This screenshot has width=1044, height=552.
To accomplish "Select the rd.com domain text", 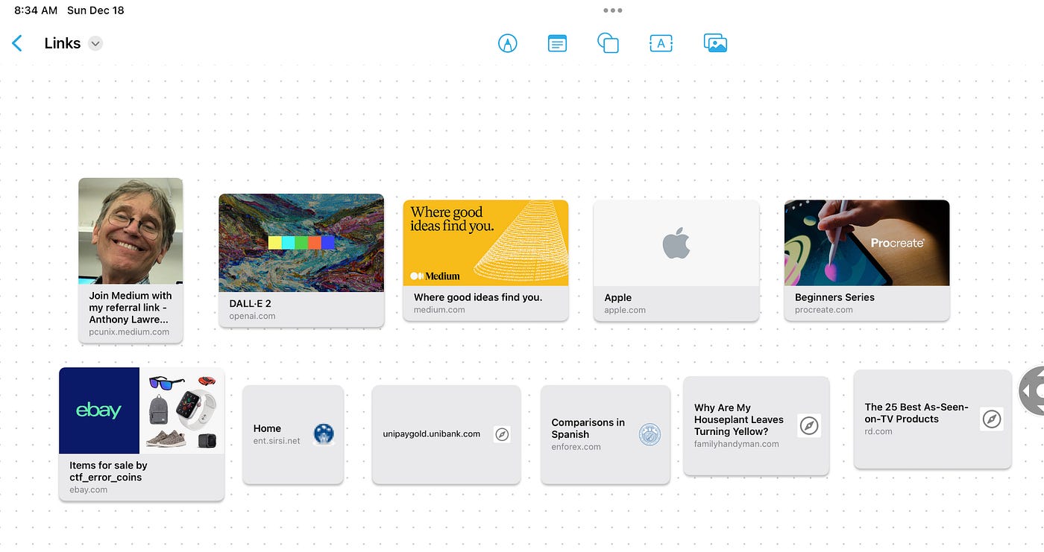I will (x=878, y=431).
